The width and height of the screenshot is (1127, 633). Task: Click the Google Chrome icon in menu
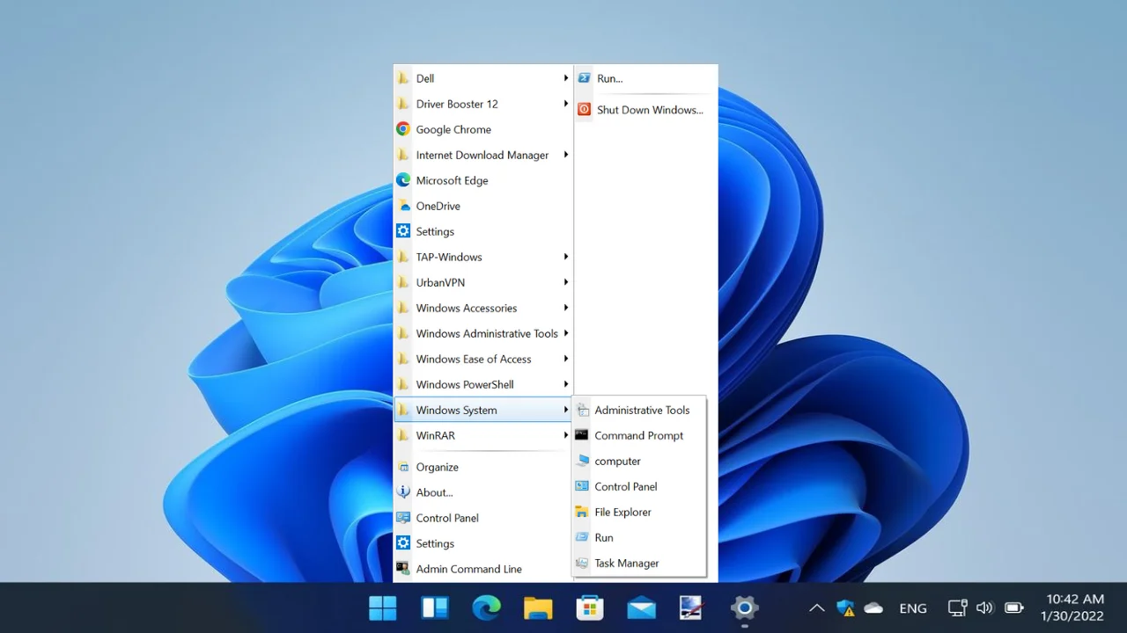point(403,129)
